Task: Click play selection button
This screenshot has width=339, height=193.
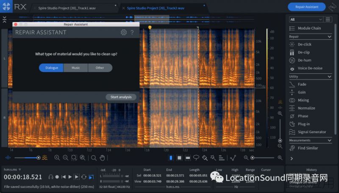Action: [77, 177]
